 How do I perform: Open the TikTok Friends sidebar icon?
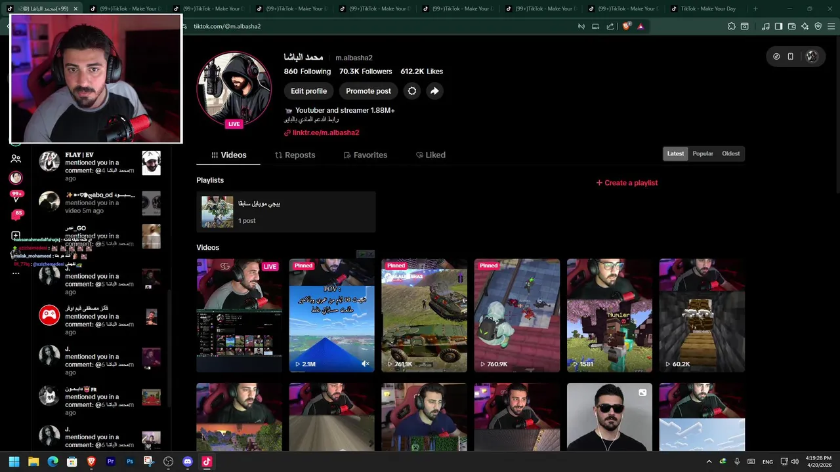16,159
